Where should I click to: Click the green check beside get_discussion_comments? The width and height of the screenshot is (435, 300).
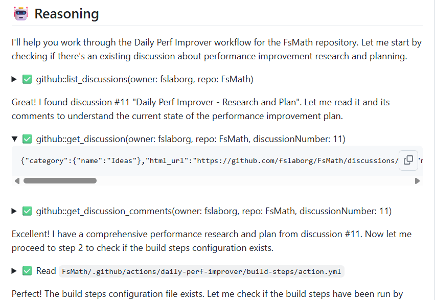coord(27,211)
